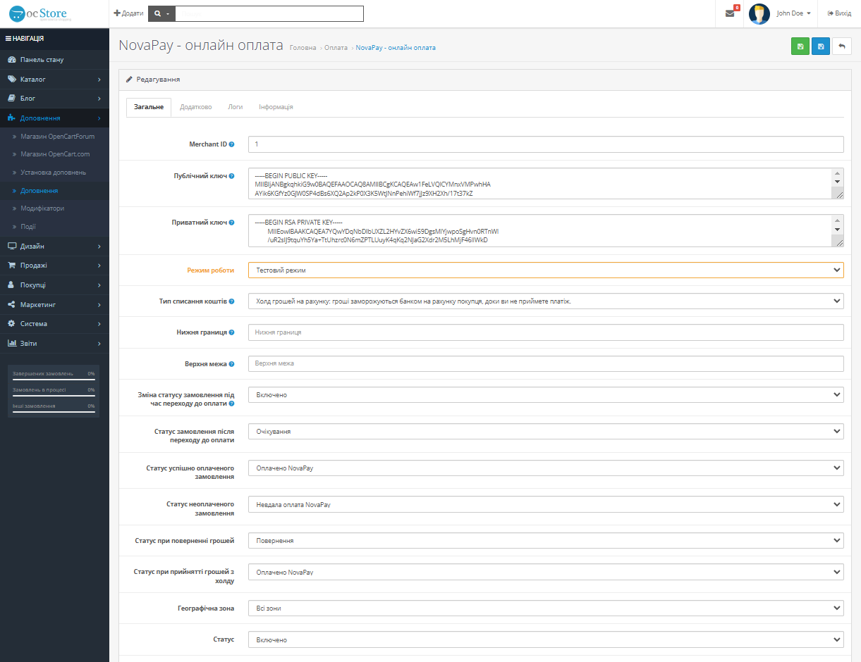Click the green save button
Image resolution: width=861 pixels, height=662 pixels.
point(800,46)
